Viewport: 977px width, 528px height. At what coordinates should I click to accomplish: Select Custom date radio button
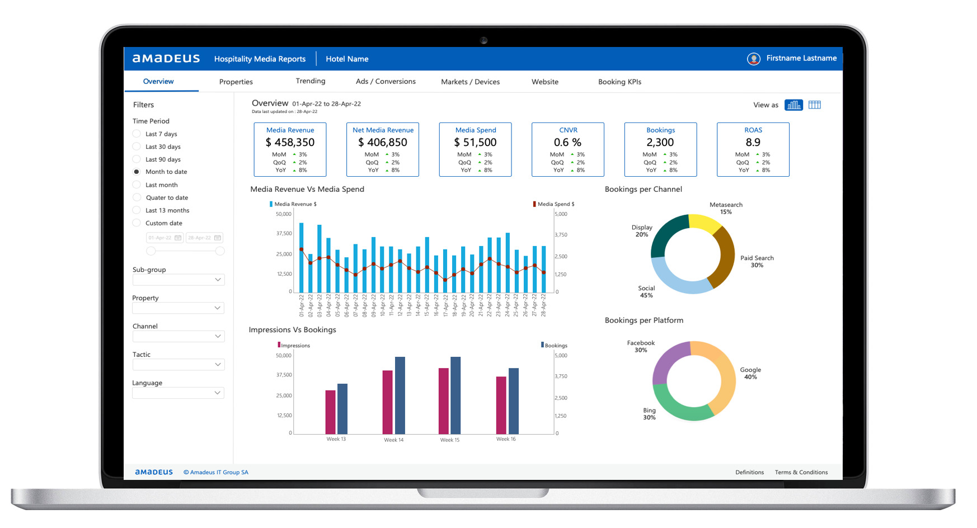point(137,223)
